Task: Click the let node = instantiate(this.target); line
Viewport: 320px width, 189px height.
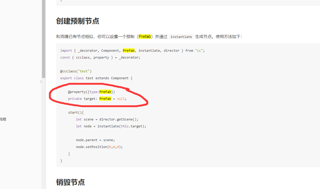Action: (111, 126)
